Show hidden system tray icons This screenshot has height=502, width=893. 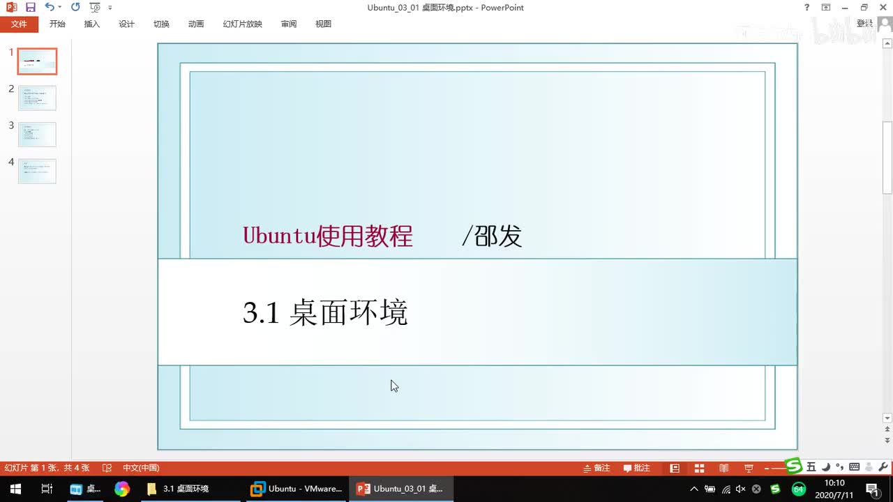pyautogui.click(x=693, y=489)
